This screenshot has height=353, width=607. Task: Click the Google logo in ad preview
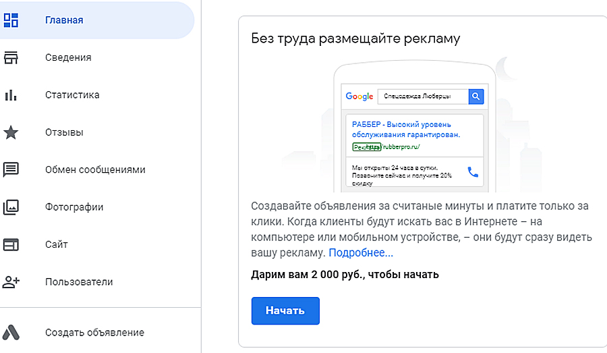[359, 97]
